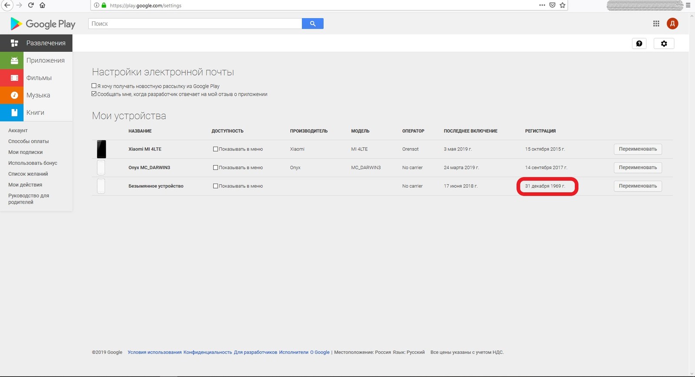Screen dimensions: 695x377
Task: Toggle show in menu for Xiaomi MI 4LTE
Action: point(215,149)
